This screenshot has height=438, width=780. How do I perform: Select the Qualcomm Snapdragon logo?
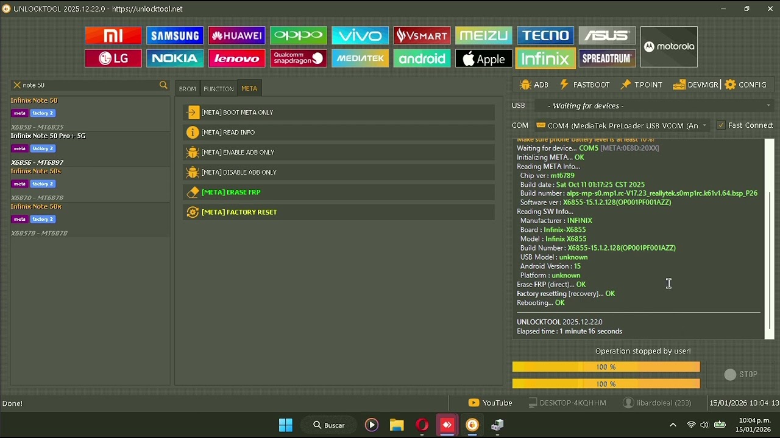pyautogui.click(x=299, y=58)
